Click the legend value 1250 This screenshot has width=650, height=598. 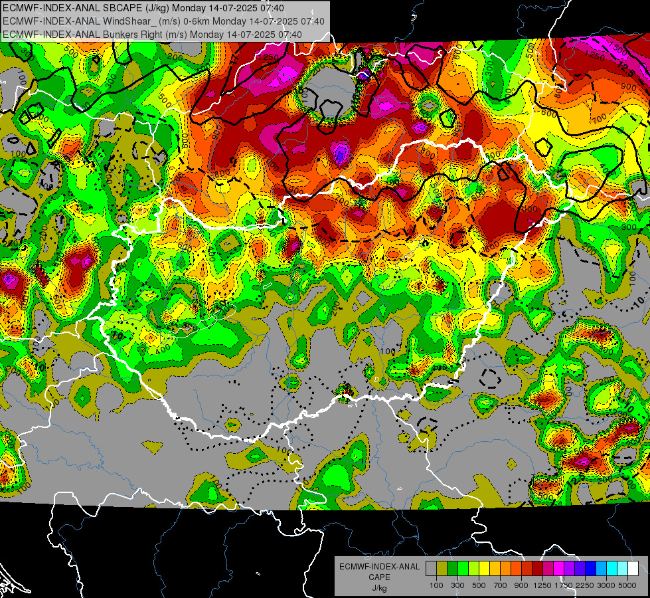click(542, 585)
